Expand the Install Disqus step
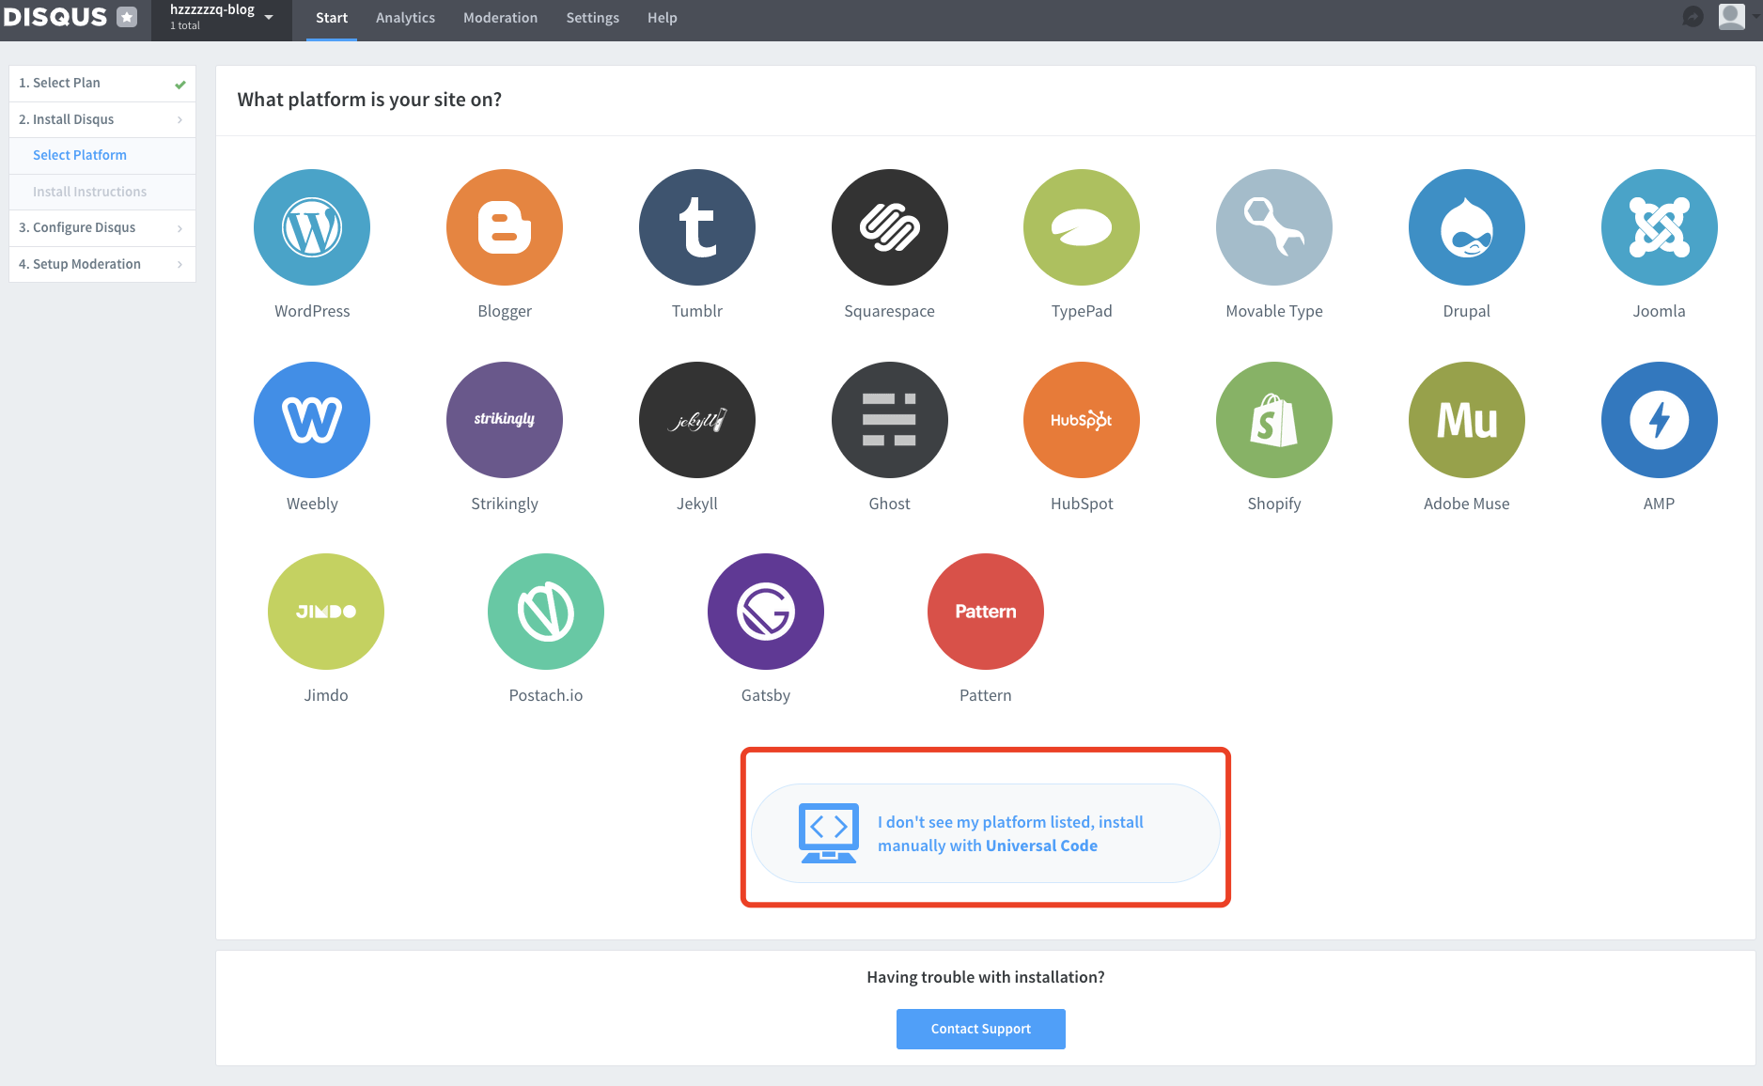This screenshot has width=1763, height=1086. pos(102,119)
